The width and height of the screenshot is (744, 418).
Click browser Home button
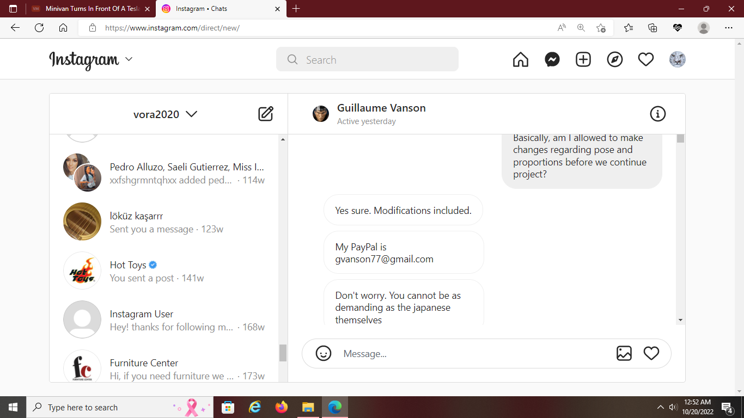pyautogui.click(x=63, y=28)
